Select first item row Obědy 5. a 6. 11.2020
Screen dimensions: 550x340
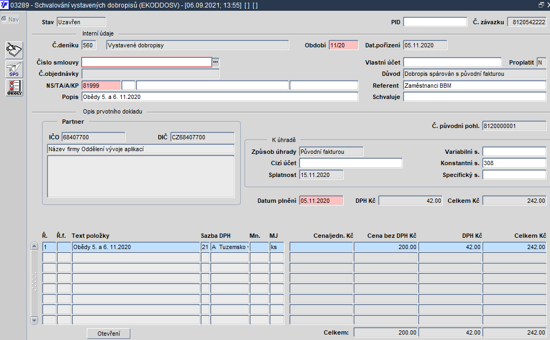[135, 247]
